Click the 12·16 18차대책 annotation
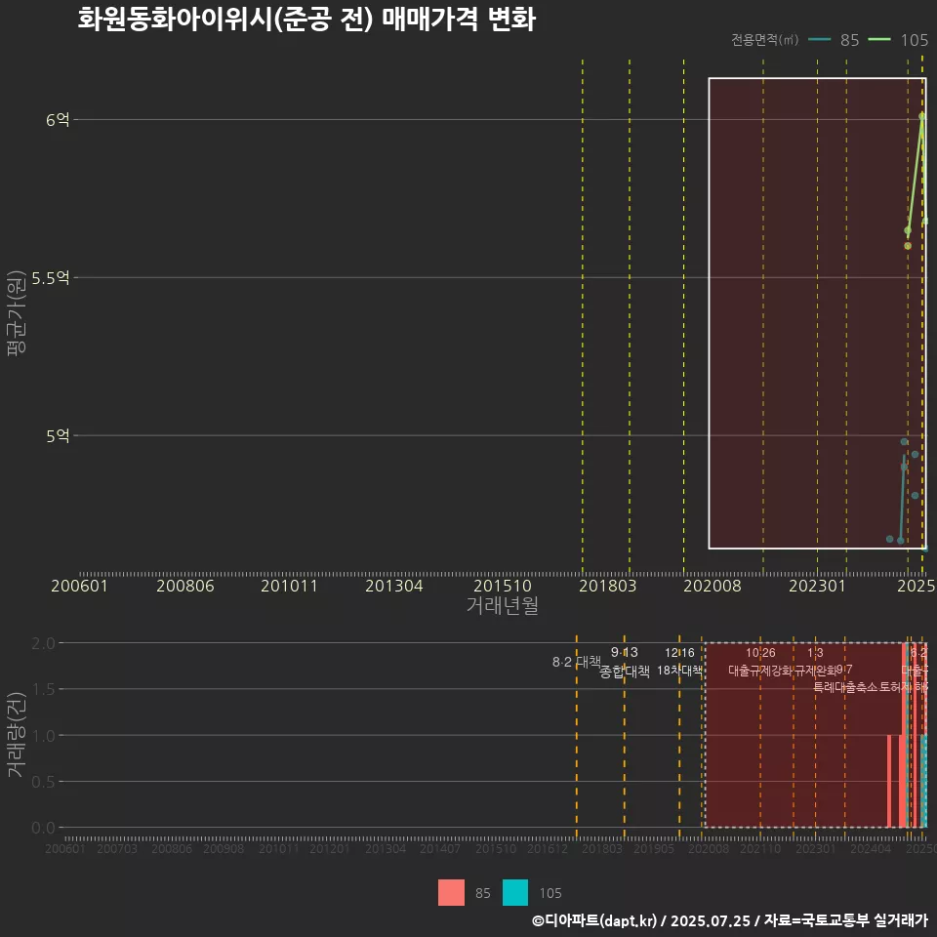The image size is (937, 937). click(679, 662)
